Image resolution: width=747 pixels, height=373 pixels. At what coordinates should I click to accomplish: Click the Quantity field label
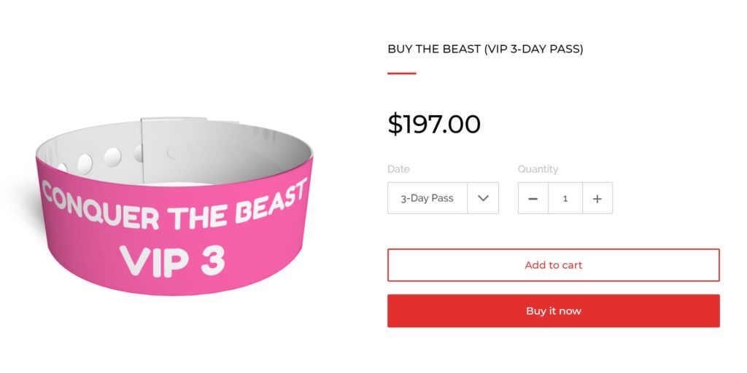[538, 169]
